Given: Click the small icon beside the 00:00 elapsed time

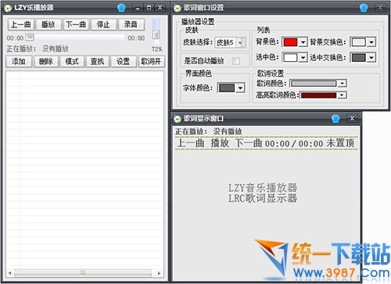Looking at the screenshot, I should (30, 38).
